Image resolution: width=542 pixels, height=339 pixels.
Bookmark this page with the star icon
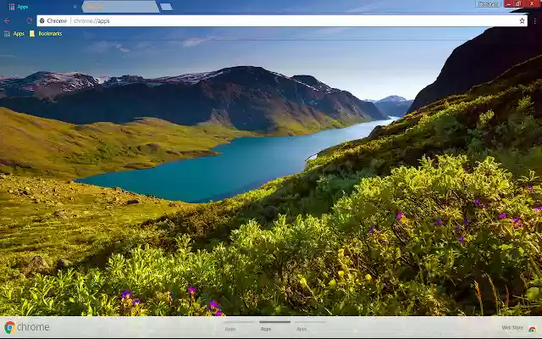[522, 20]
